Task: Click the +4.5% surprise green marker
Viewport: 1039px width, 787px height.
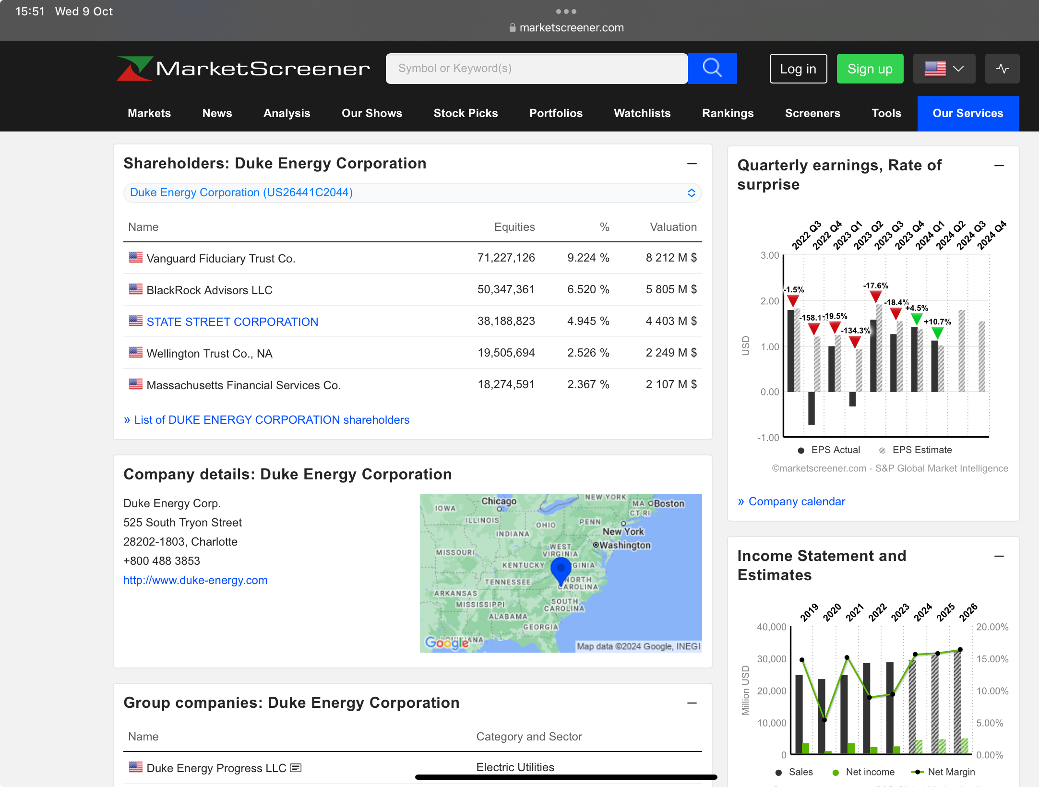Action: pyautogui.click(x=916, y=319)
